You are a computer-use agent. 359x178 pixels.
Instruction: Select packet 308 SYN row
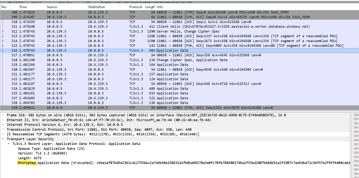pyautogui.click(x=179, y=12)
